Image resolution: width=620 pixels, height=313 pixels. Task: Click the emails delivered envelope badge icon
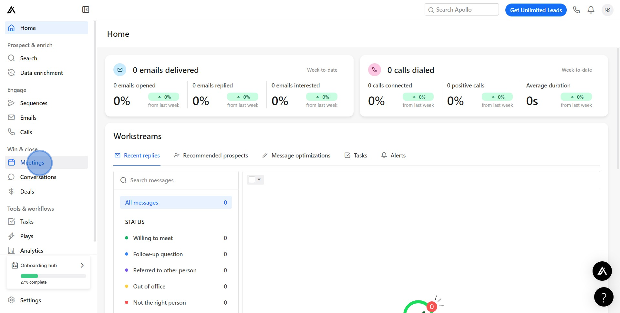[120, 70]
